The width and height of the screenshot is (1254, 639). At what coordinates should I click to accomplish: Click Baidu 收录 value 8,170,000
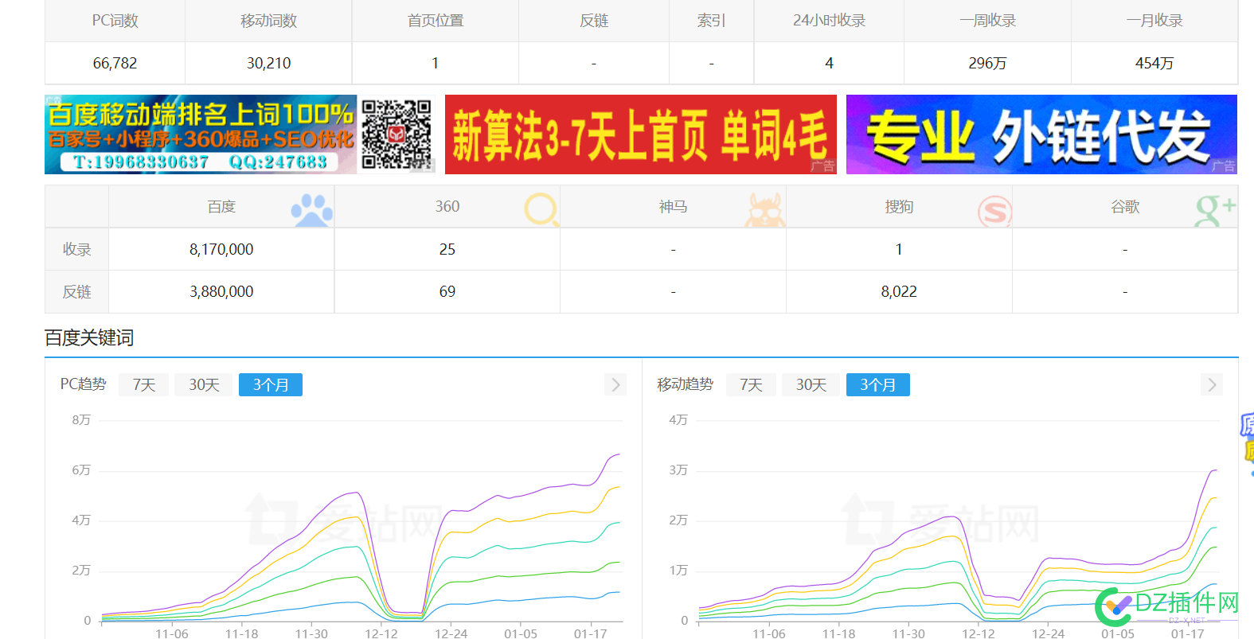[x=221, y=249]
